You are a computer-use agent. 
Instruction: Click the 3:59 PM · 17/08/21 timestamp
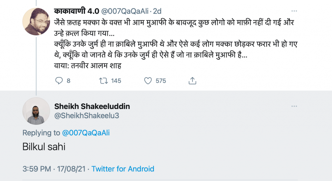click(54, 169)
